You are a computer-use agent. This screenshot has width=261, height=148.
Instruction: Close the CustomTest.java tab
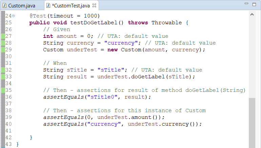[94, 5]
